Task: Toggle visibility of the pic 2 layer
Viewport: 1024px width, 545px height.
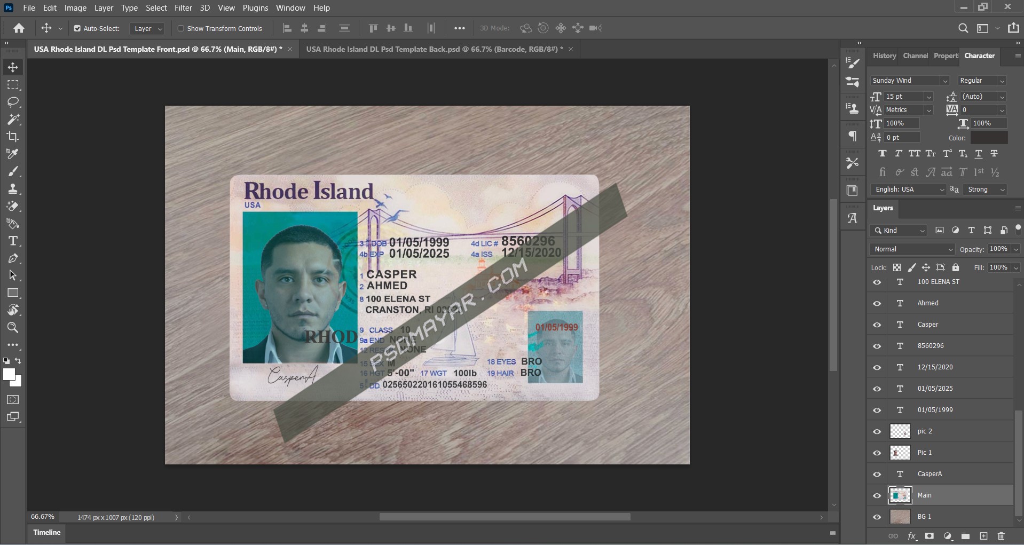Action: click(x=877, y=431)
